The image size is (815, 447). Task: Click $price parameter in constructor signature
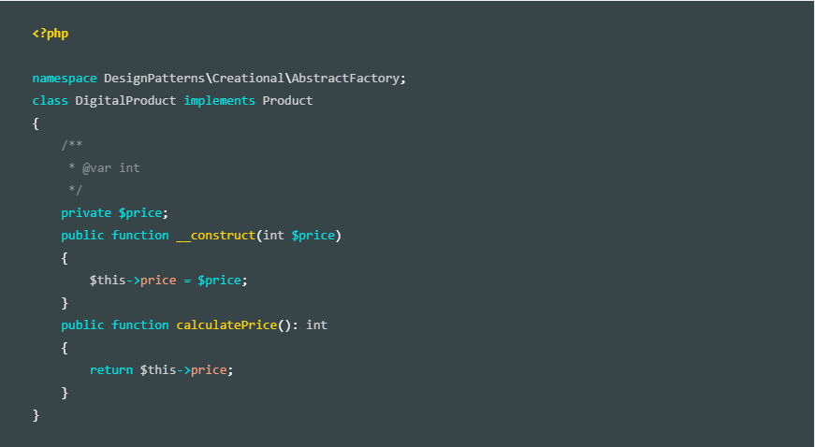(313, 236)
